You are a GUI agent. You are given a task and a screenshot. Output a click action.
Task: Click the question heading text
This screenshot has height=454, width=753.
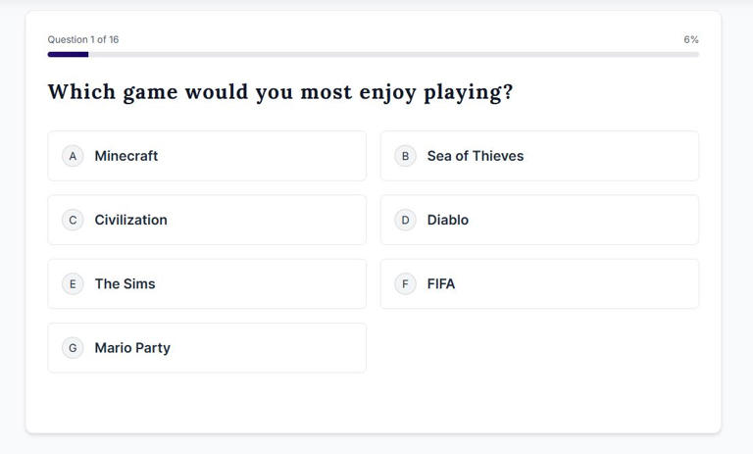coord(279,92)
